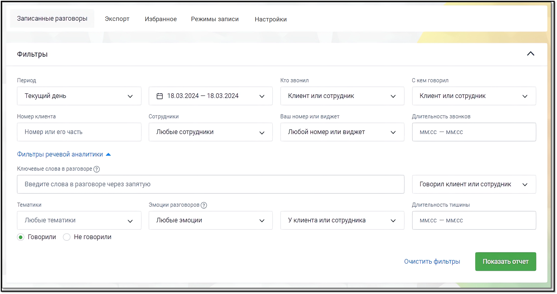Click help icon next to Эмоции разговоров
The image size is (557, 294).
204,205
